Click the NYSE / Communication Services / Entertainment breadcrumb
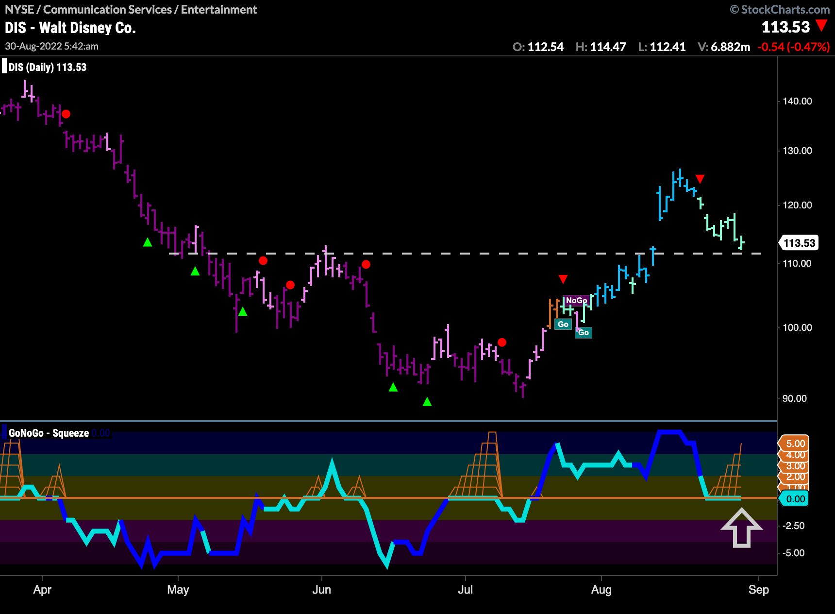Viewport: 835px width, 614px height. (x=131, y=9)
